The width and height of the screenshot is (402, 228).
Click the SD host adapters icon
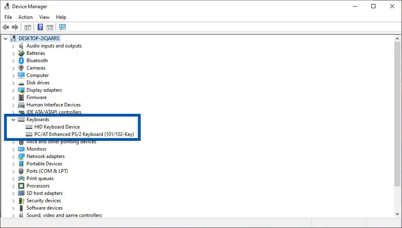[21, 193]
